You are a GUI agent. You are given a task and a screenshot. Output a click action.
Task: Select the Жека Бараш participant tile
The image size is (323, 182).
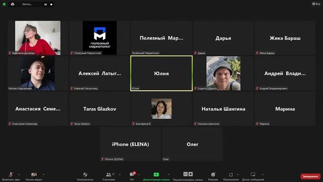pyautogui.click(x=285, y=38)
